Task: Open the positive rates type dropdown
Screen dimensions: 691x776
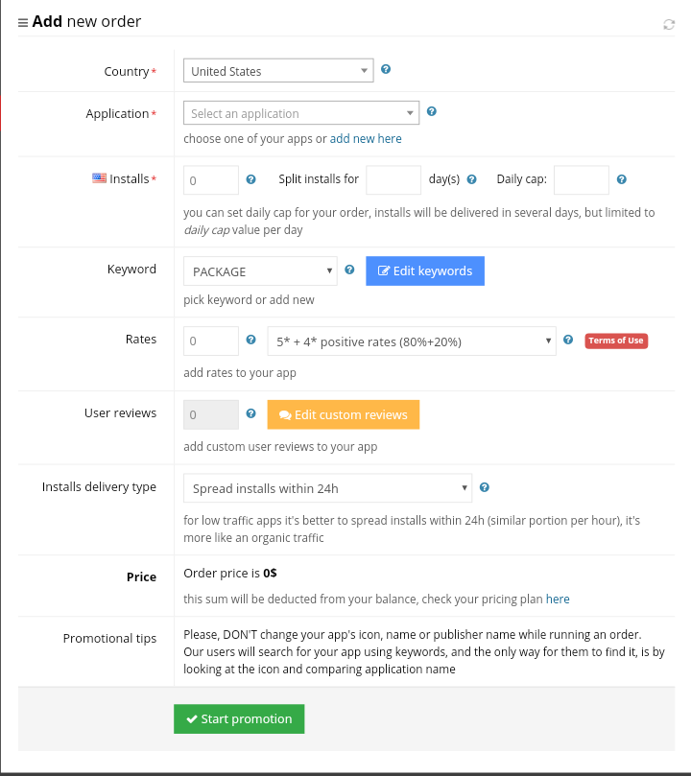Action: point(412,341)
